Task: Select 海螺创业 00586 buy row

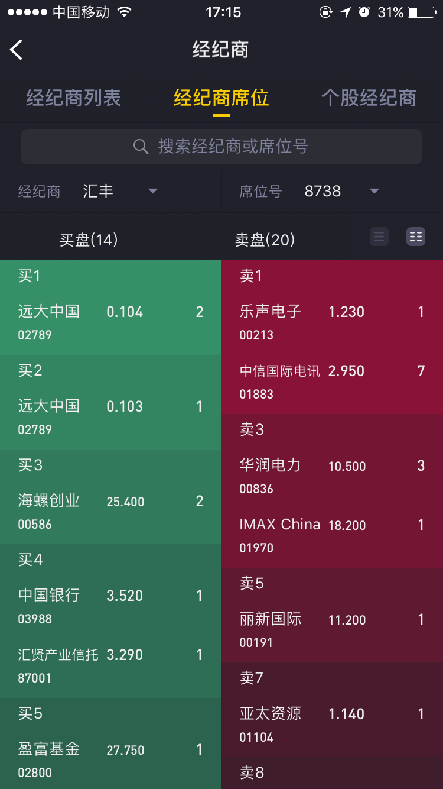Action: pos(110,512)
